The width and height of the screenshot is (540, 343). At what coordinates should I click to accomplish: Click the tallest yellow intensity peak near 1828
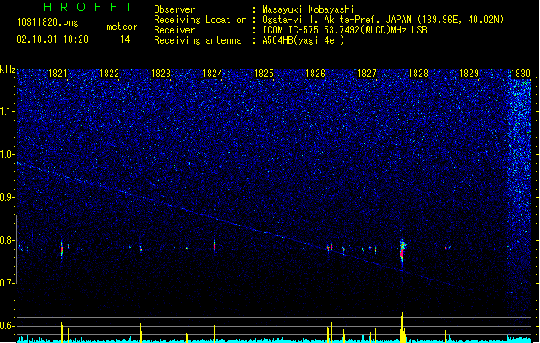(x=402, y=328)
